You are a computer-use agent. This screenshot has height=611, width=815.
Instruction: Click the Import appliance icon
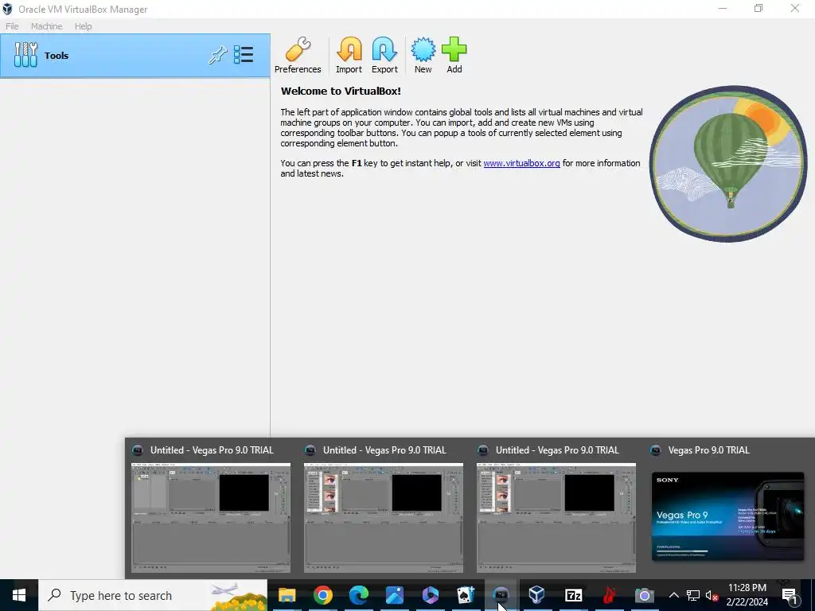(x=349, y=55)
